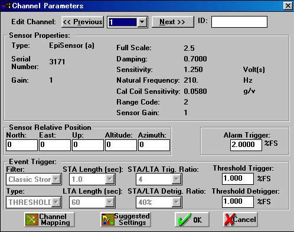Click the green checkmark on OK
The height and width of the screenshot is (232, 294).
[x=184, y=220]
